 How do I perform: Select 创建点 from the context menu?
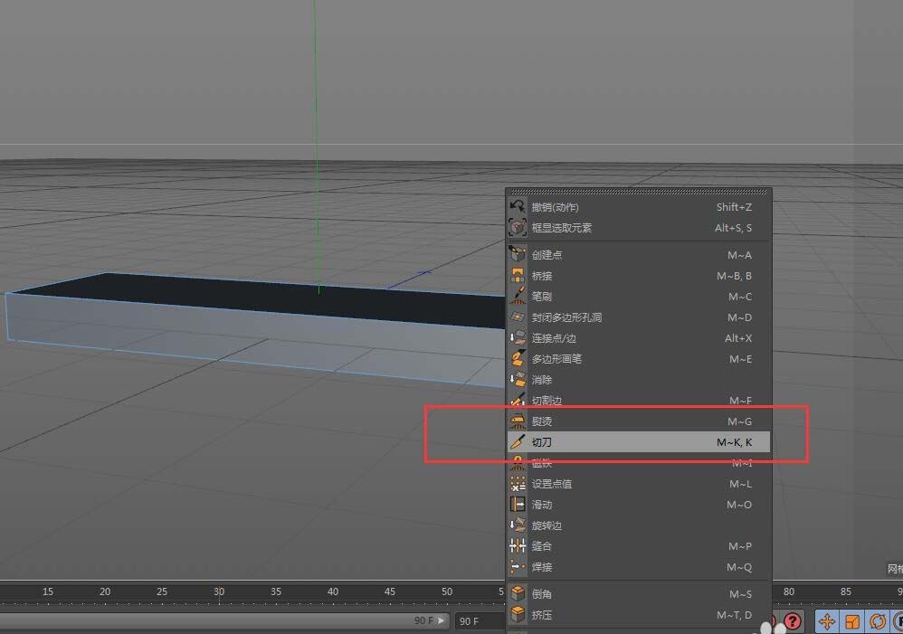coord(547,255)
